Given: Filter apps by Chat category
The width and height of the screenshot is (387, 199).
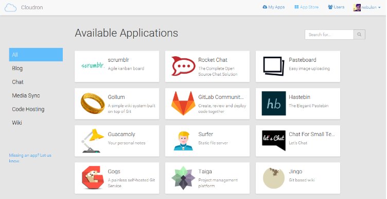Looking at the screenshot, I should 18,82.
